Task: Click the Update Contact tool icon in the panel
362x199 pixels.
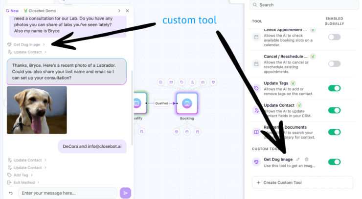Action: coord(256,110)
